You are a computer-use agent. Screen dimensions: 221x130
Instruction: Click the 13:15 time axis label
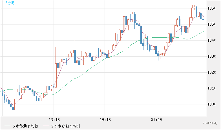click(54, 120)
